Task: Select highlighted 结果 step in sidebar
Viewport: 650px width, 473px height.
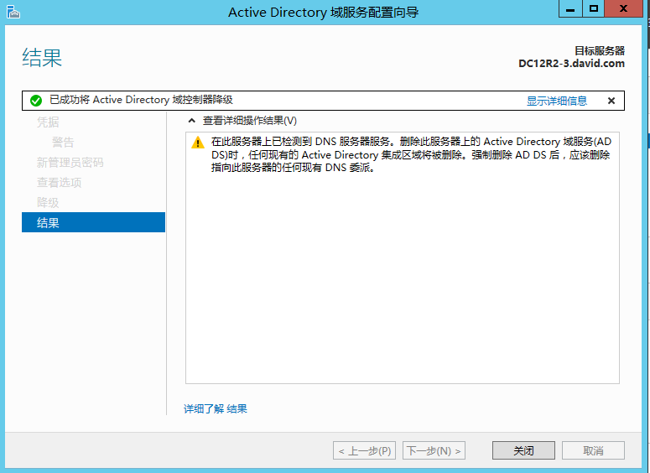Action: click(93, 222)
